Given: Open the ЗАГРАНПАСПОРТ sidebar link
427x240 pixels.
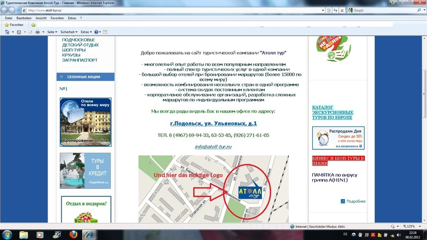Looking at the screenshot, I should (80, 60).
